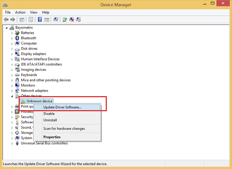Click the Back navigation arrow
The image size is (232, 169).
pyautogui.click(x=6, y=19)
